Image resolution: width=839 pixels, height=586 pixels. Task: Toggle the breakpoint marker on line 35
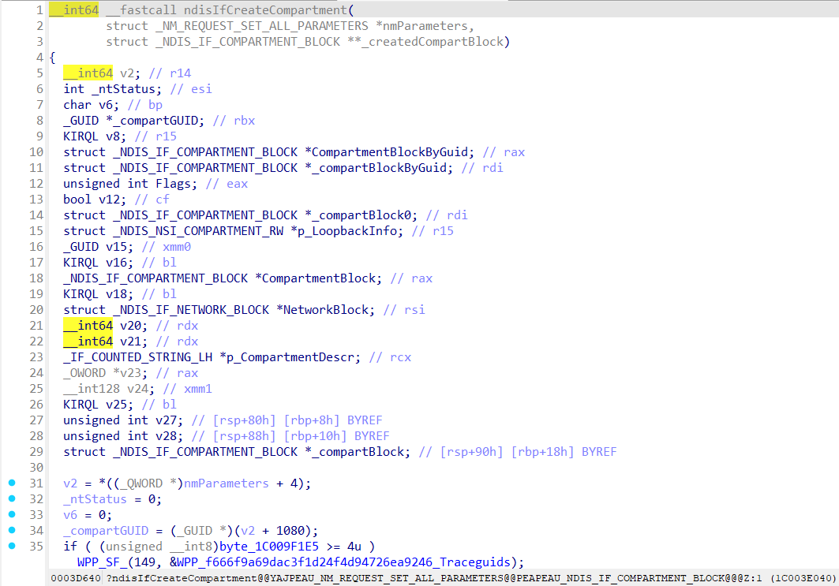[x=12, y=546]
